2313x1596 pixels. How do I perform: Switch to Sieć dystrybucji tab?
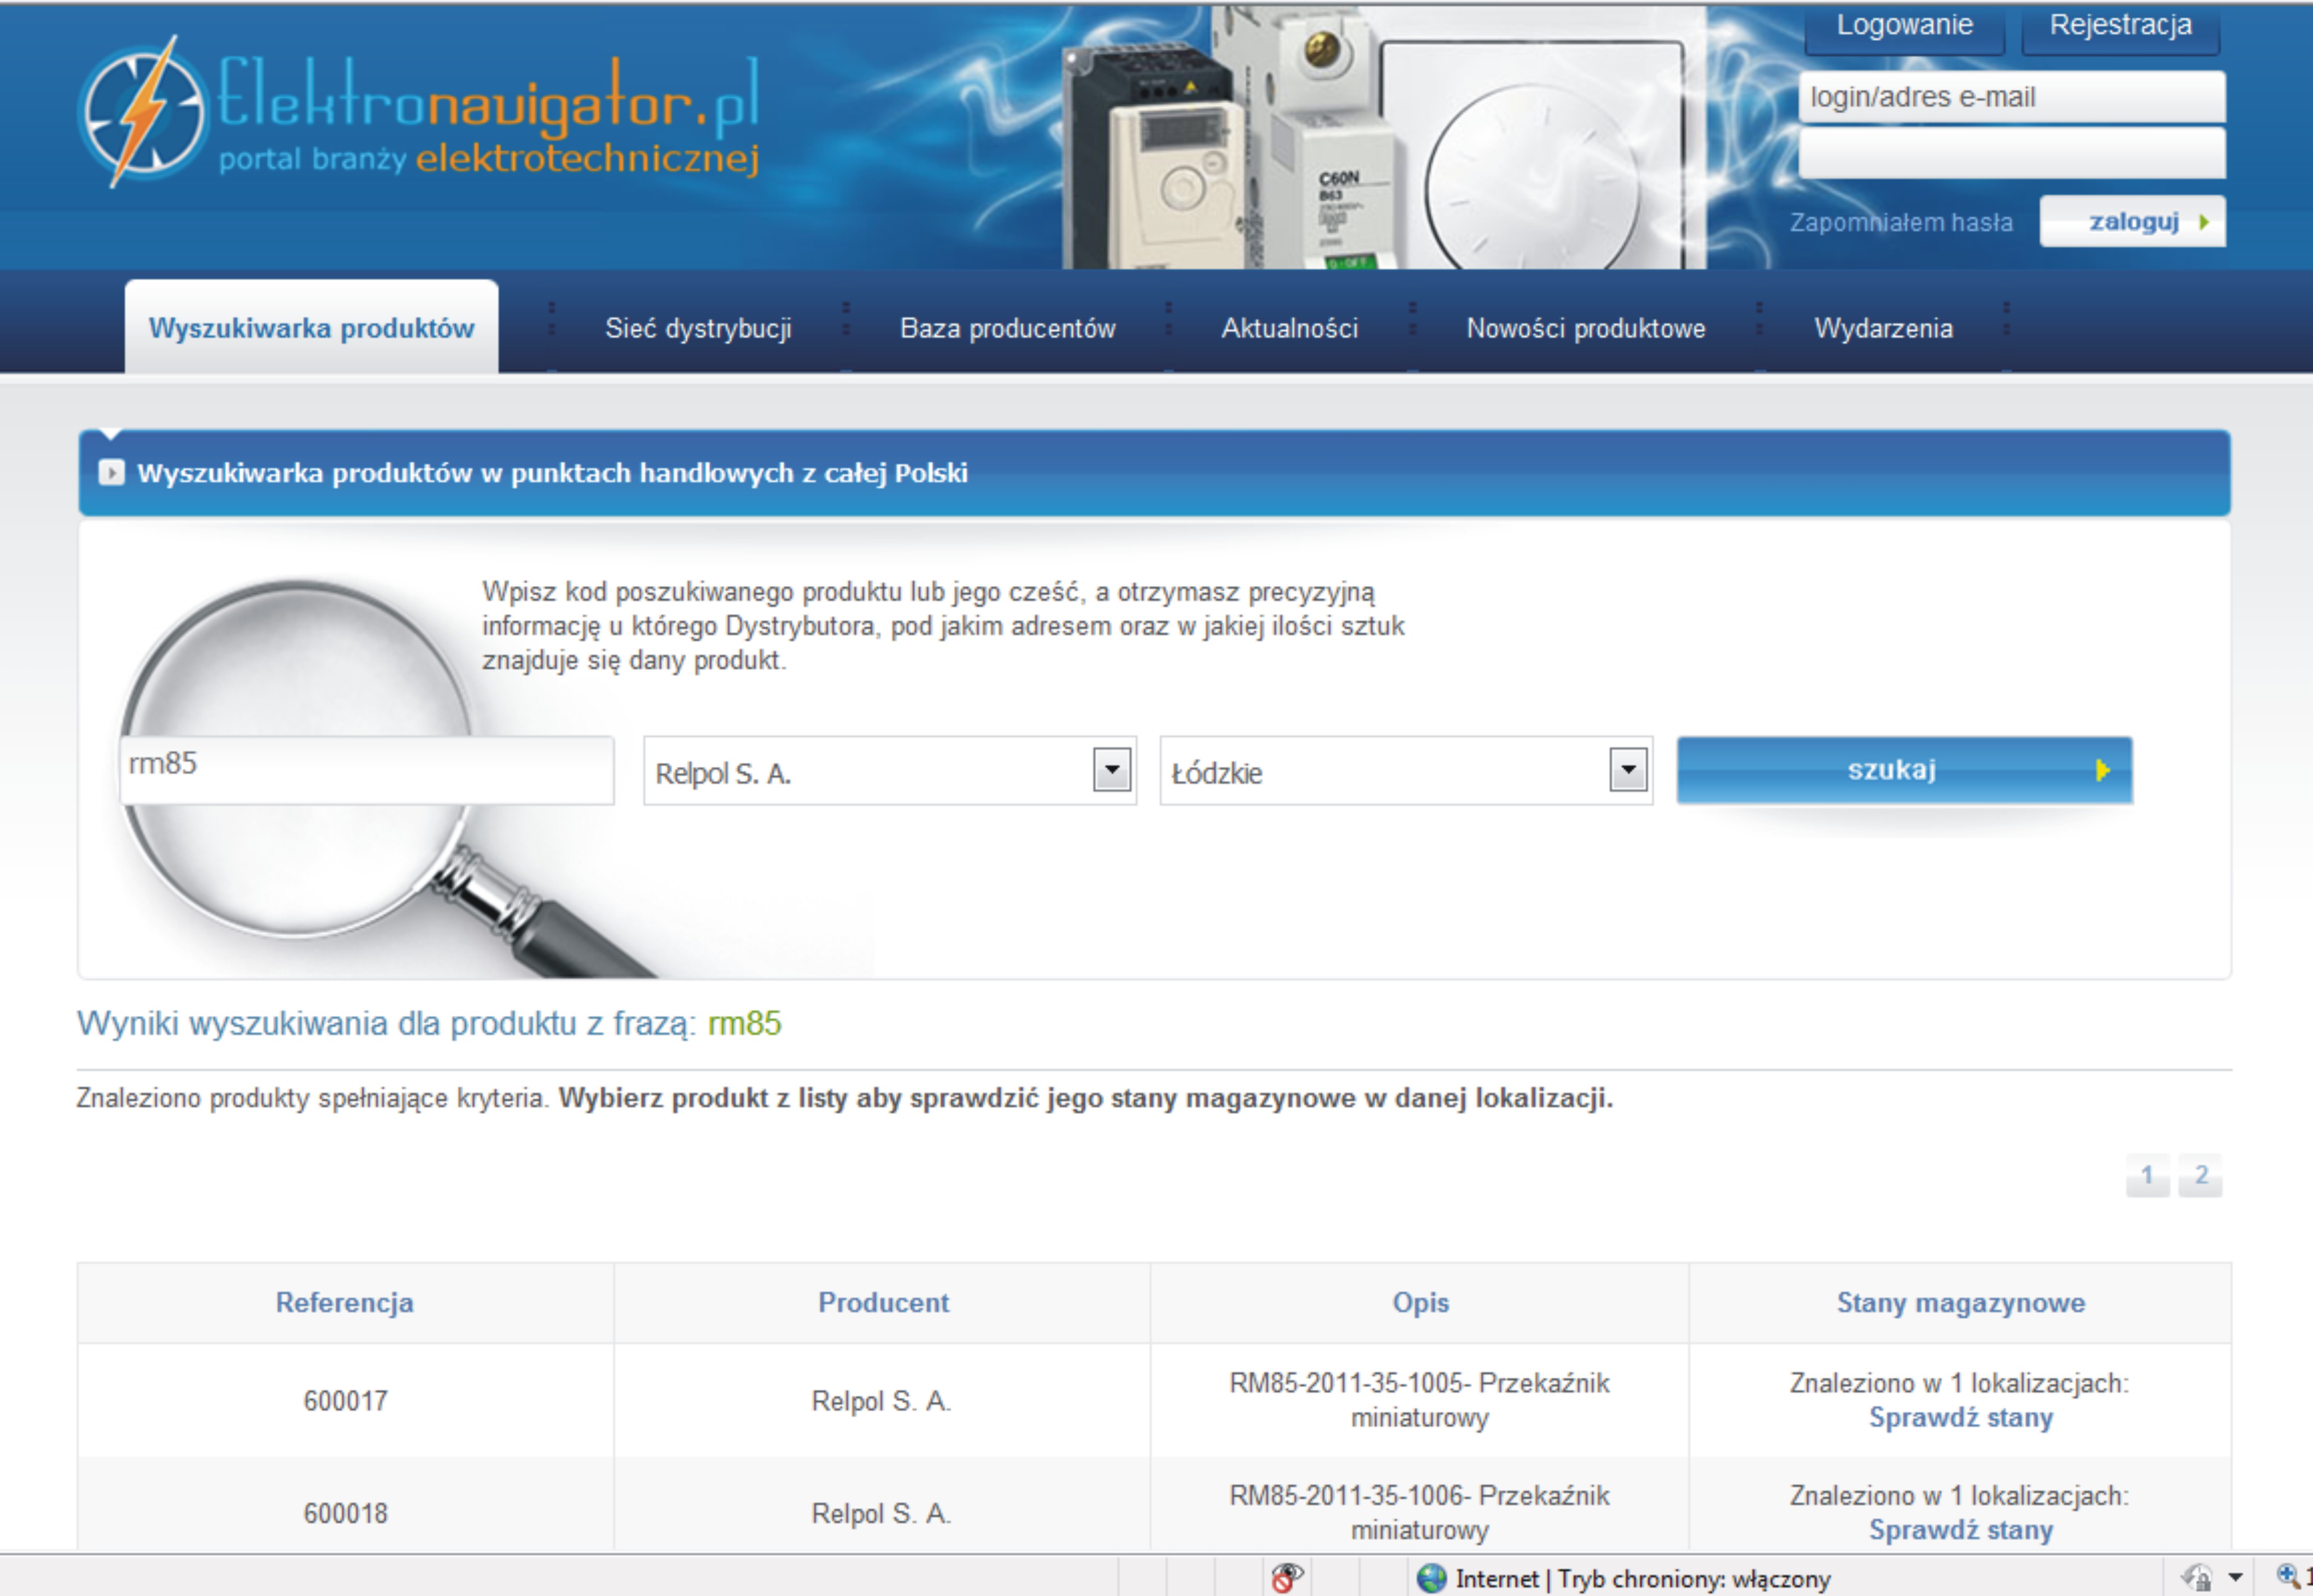pyautogui.click(x=698, y=328)
